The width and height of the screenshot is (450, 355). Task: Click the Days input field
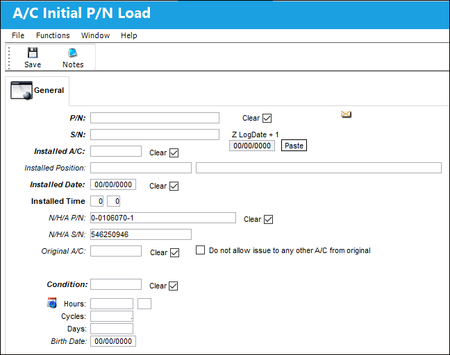point(112,329)
